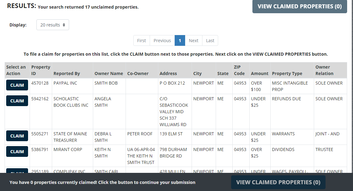Open View Claimed Properties at top right
Image resolution: width=353 pixels, height=191 pixels.
[300, 6]
